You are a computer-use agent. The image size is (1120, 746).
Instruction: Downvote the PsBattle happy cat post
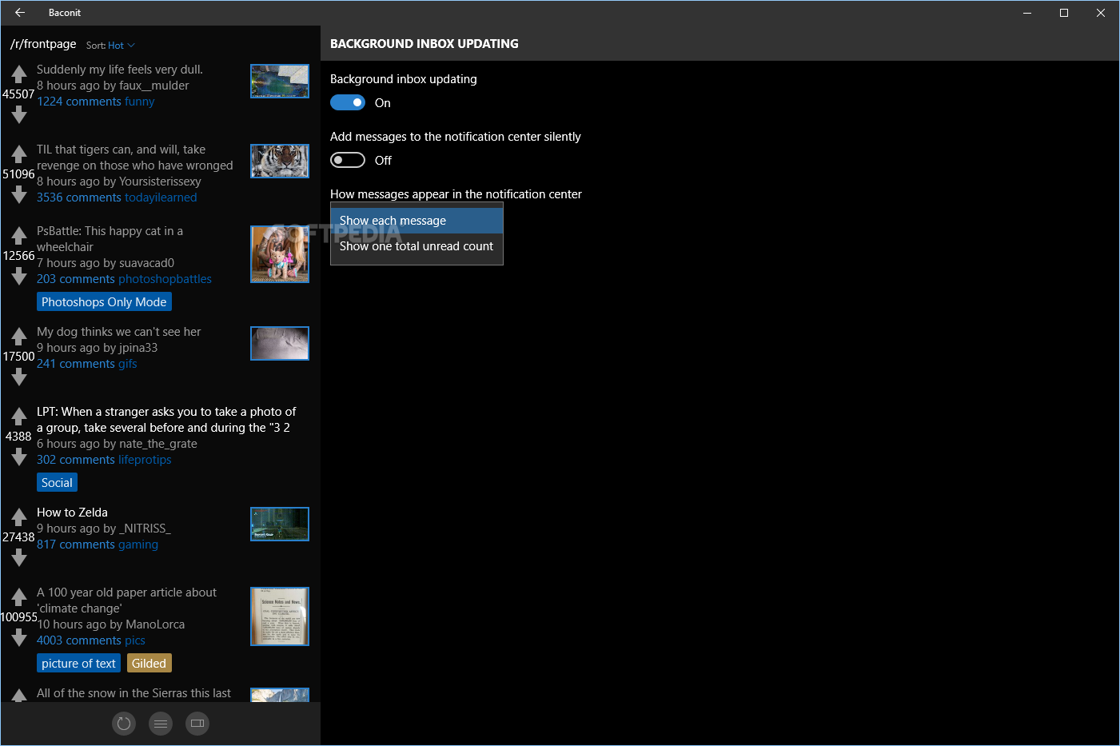[19, 277]
